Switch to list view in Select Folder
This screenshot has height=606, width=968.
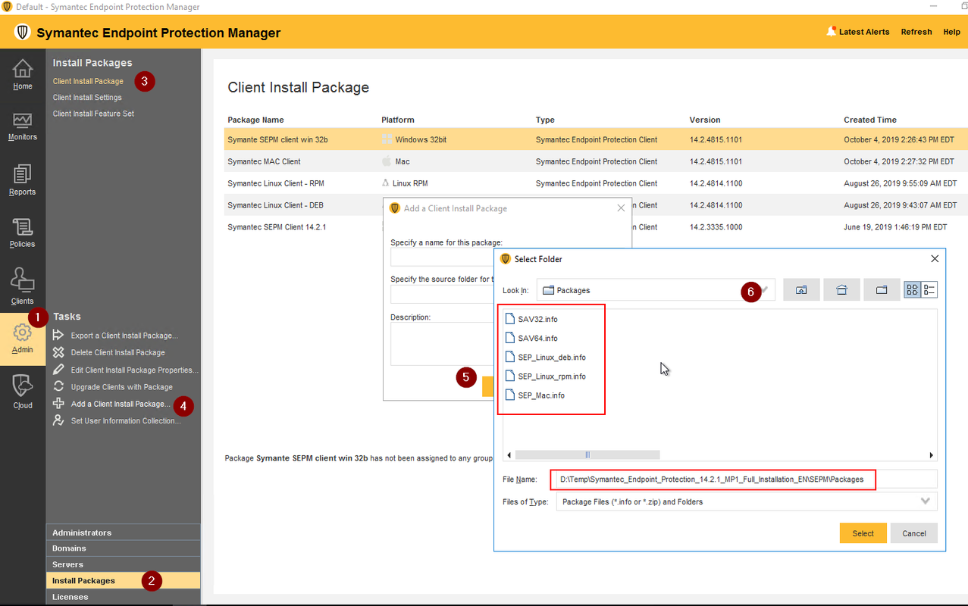[929, 290]
